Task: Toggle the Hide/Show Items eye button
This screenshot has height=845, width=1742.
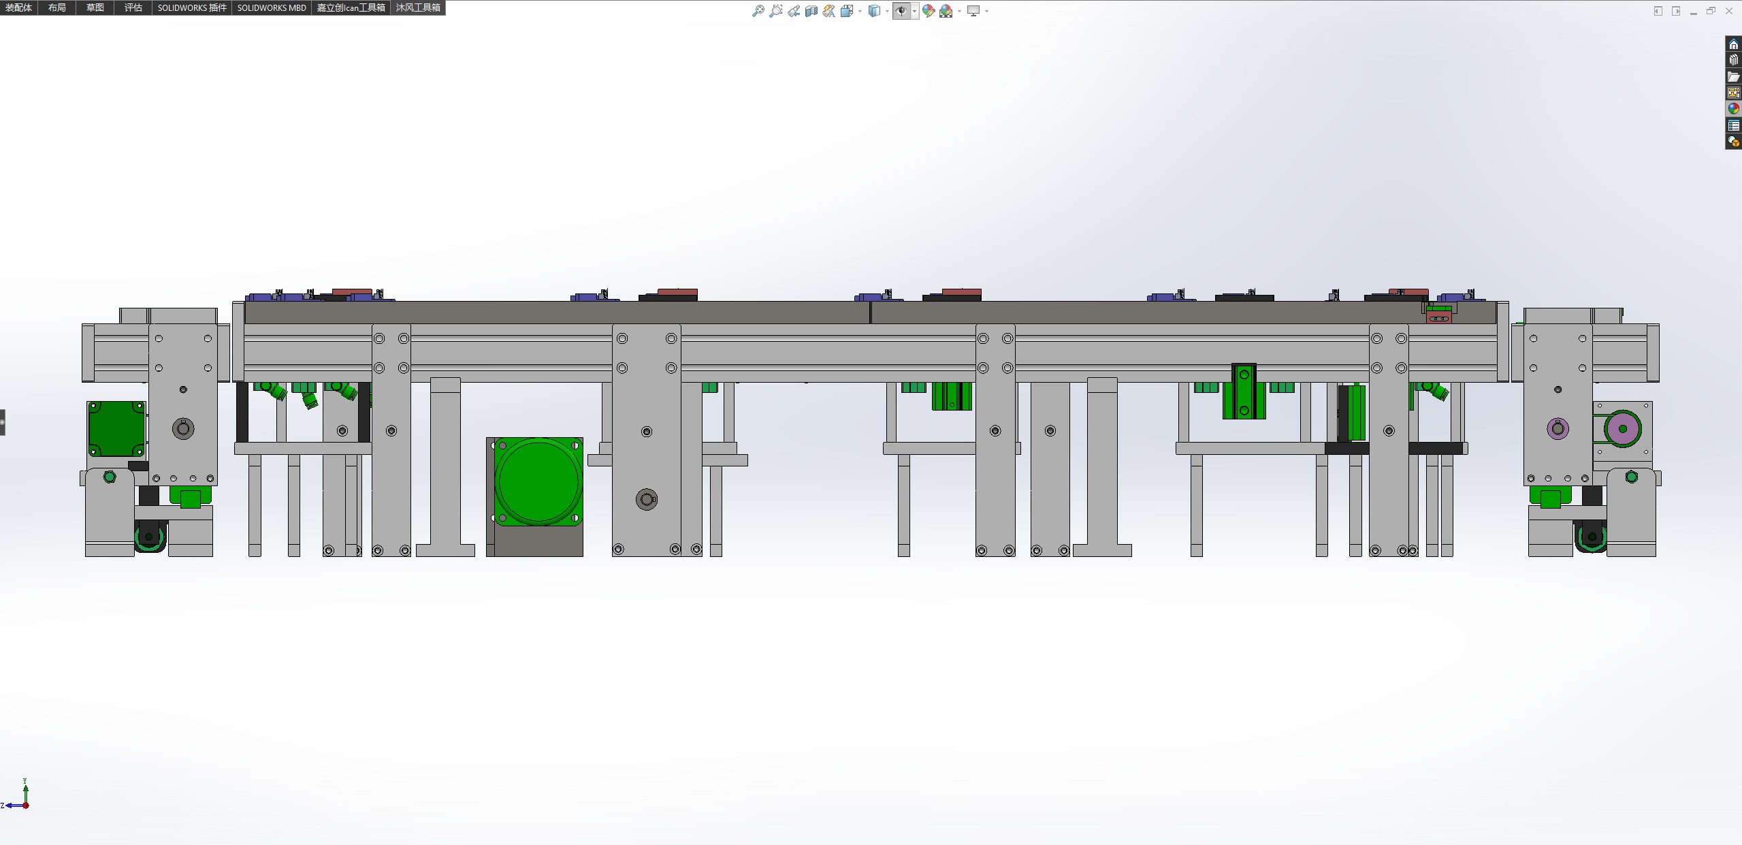Action: [x=901, y=11]
